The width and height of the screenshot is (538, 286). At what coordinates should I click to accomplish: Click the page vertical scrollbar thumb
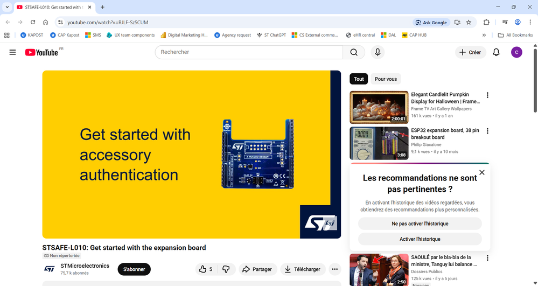[535, 81]
